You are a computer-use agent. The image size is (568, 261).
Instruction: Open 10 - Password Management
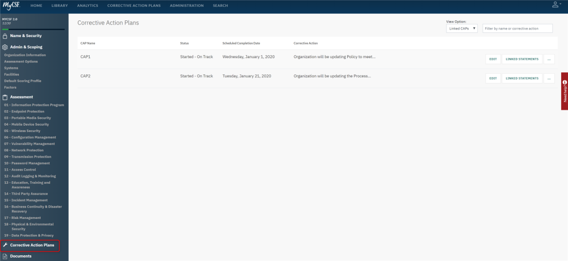coord(27,164)
